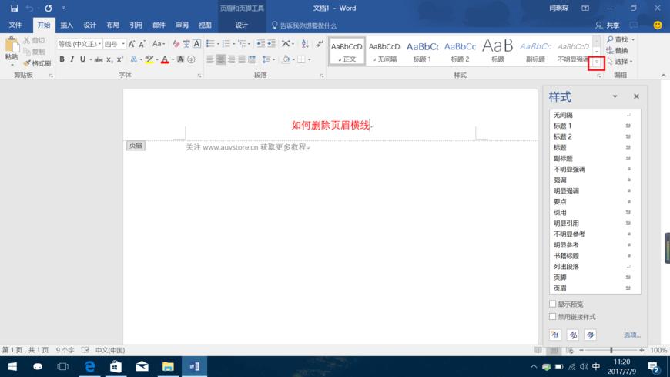
Task: Increase paragraph indent
Action: (x=271, y=44)
